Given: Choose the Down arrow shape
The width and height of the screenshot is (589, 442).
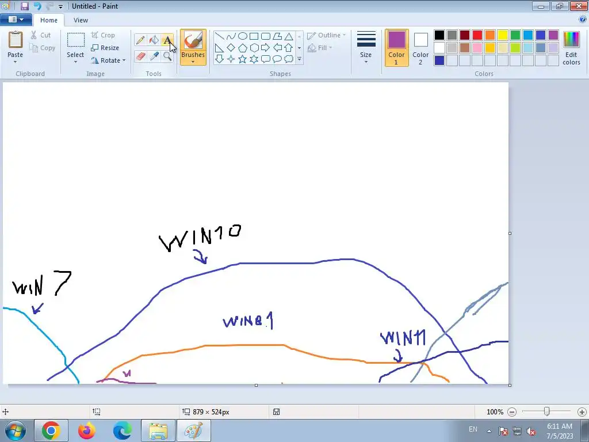Looking at the screenshot, I should 220,59.
